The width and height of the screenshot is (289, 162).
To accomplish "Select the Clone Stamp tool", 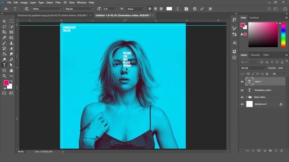I will point(11,43).
